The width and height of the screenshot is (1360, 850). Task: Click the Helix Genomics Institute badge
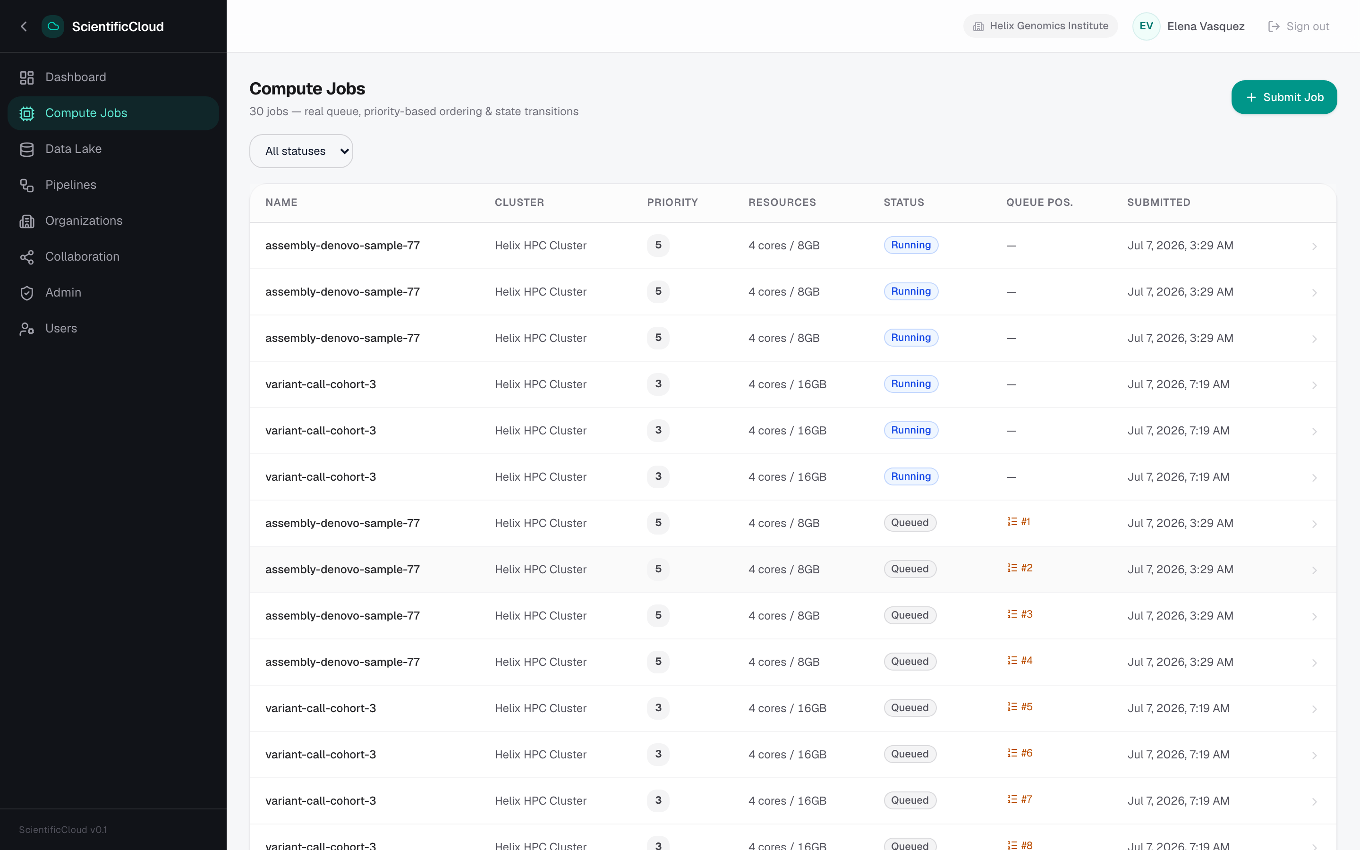1040,26
